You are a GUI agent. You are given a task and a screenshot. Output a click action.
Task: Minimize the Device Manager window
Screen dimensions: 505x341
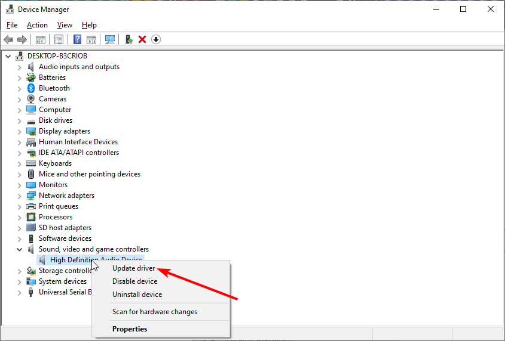click(x=436, y=9)
